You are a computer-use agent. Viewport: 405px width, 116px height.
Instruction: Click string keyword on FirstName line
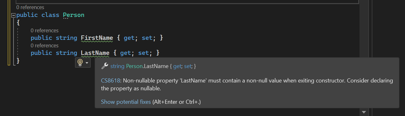pyautogui.click(x=67, y=38)
